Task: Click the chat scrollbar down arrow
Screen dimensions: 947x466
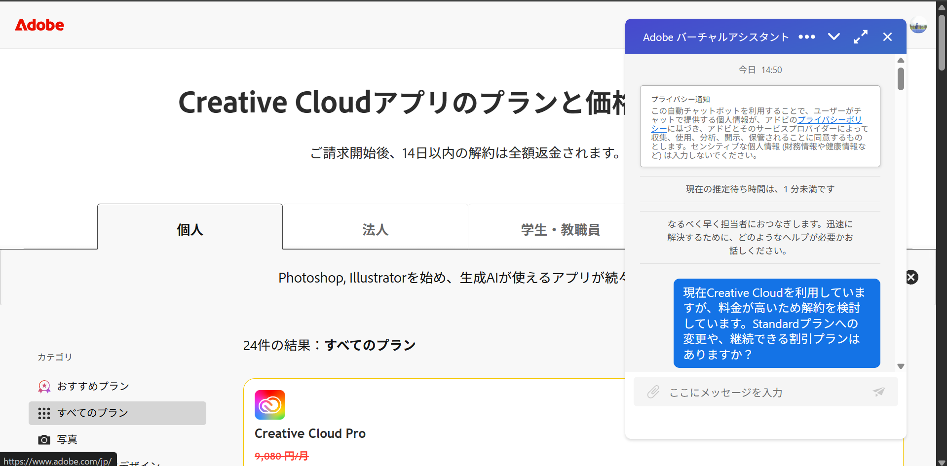Action: point(901,366)
